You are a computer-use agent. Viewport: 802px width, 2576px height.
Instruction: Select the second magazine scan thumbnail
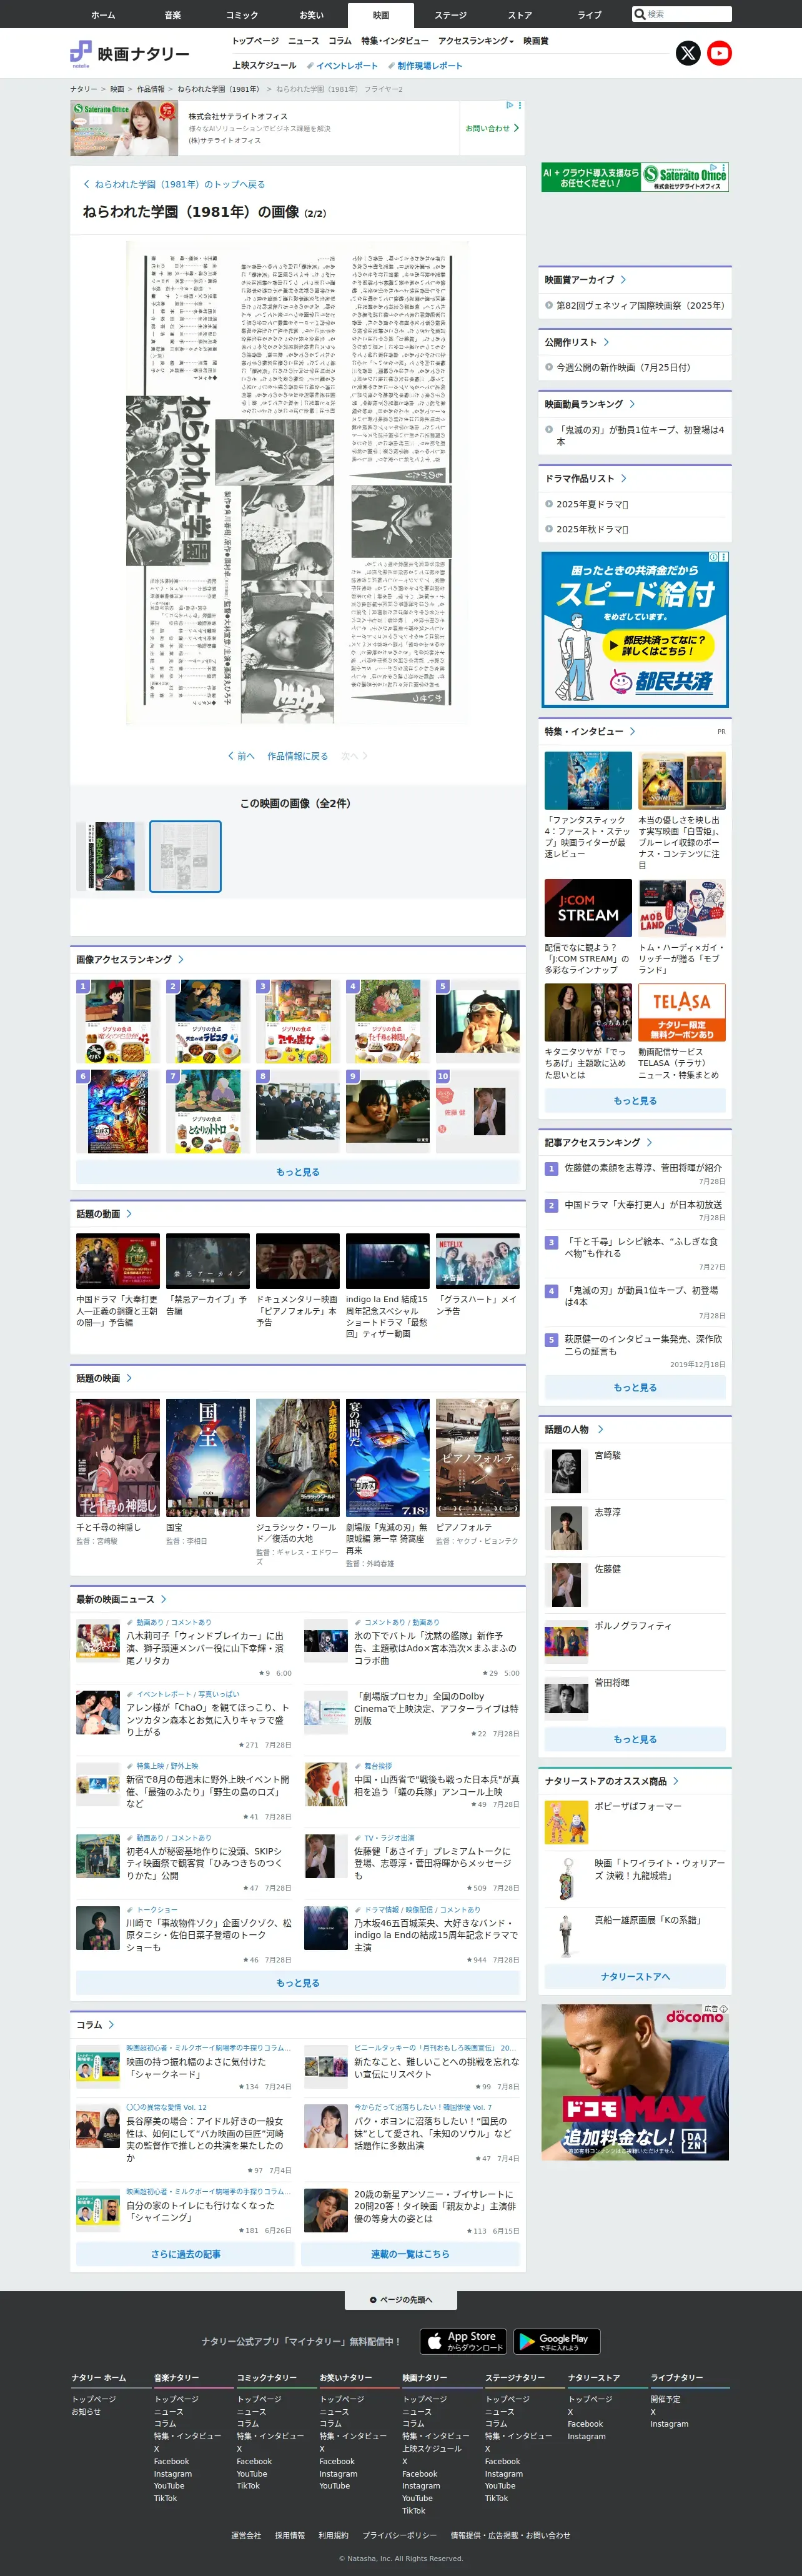(185, 856)
